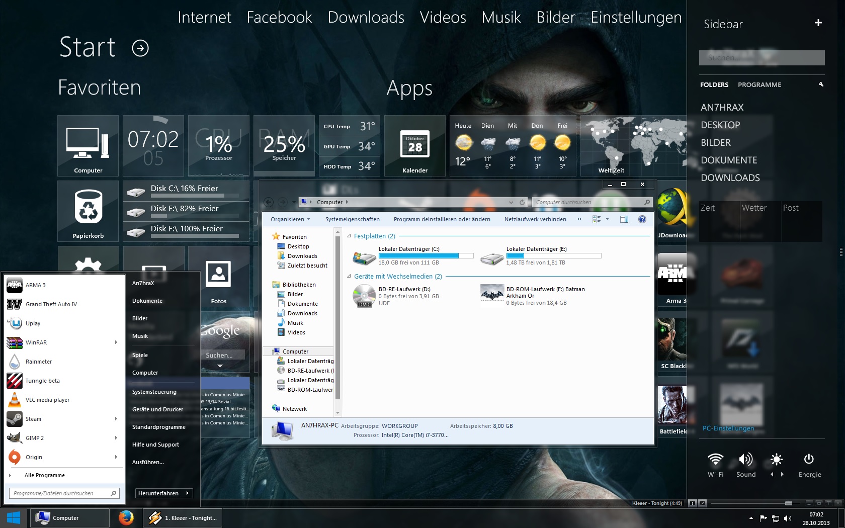
Task: Launch Grand Theft Auto IV from start menu
Action: 64,304
